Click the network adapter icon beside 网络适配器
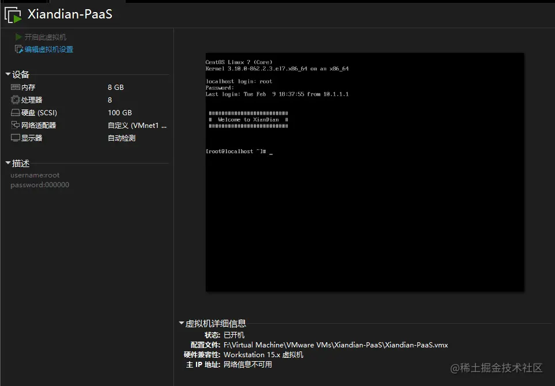The height and width of the screenshot is (386, 555). [15, 125]
